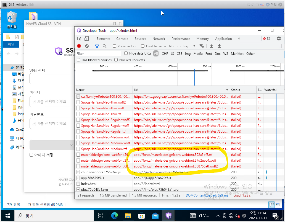Toggle the network filter funnel icon
This screenshot has width=285, height=222.
(97, 46)
